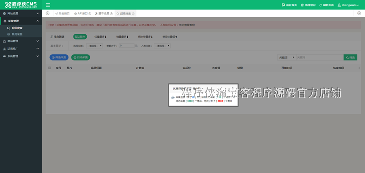
Task: Open 前往首页 in the top bar
Action: coord(289,5)
